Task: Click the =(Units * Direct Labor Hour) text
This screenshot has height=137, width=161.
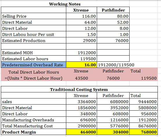Action: tap(33, 78)
